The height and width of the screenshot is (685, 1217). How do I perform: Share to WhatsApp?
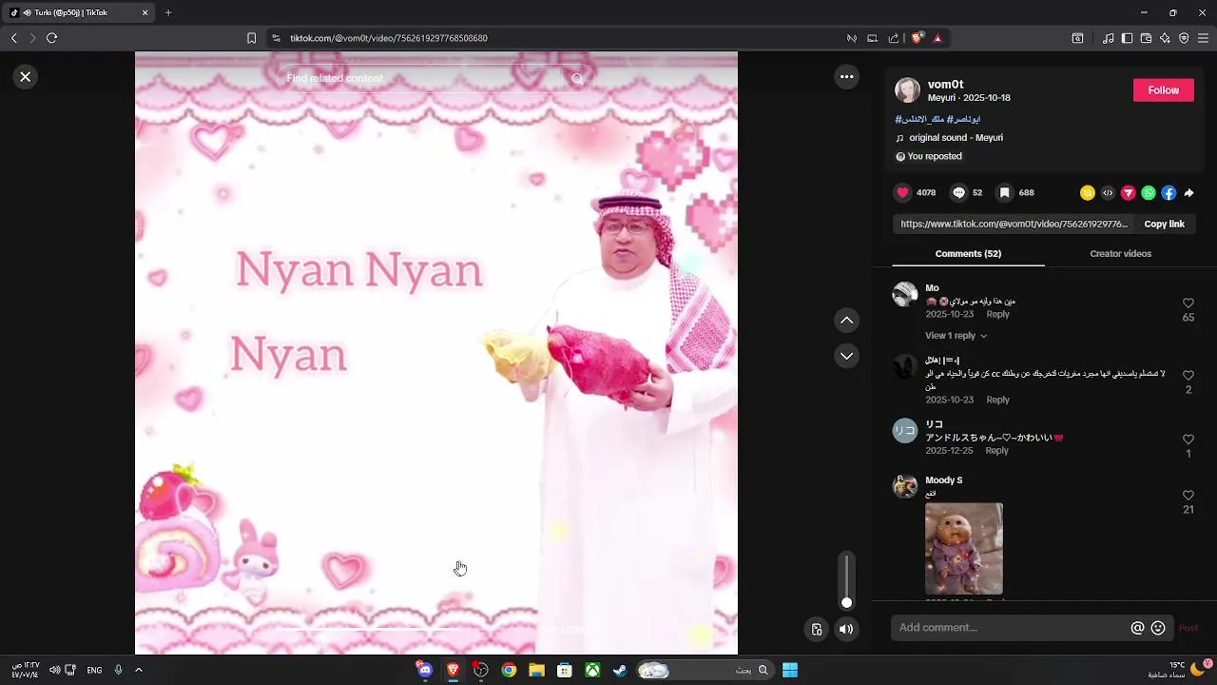(x=1149, y=193)
